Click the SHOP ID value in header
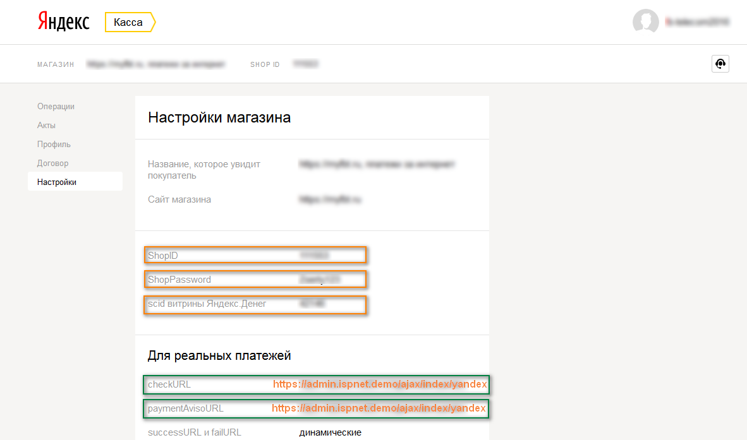The height and width of the screenshot is (440, 747). point(305,64)
